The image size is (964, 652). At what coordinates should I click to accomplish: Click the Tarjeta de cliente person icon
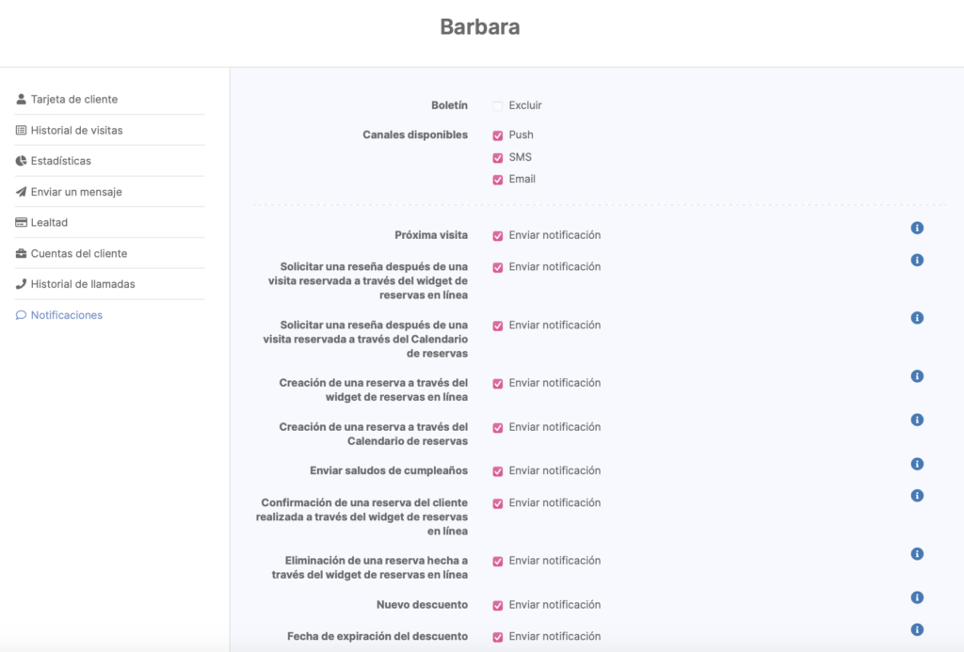tap(21, 99)
